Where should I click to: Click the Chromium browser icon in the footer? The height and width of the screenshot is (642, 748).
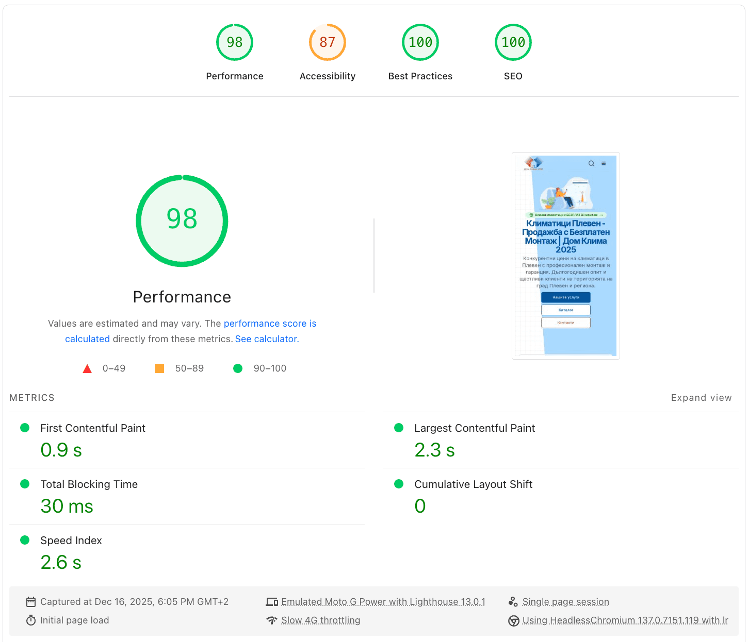(513, 621)
